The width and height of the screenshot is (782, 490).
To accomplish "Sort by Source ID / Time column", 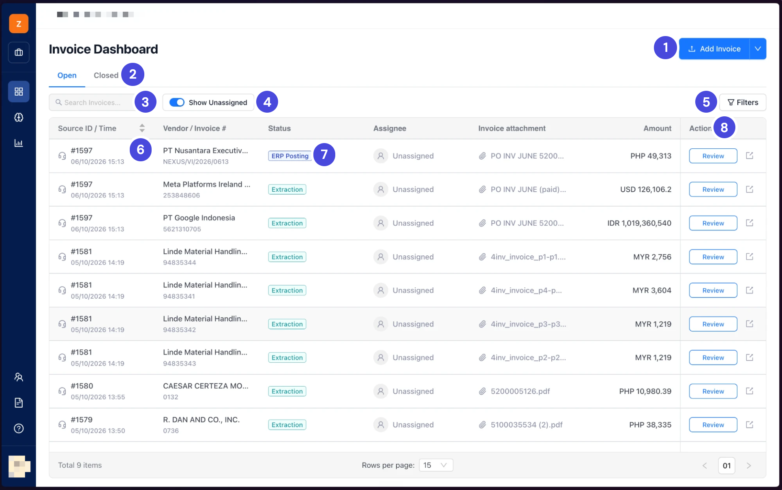I will tap(142, 128).
